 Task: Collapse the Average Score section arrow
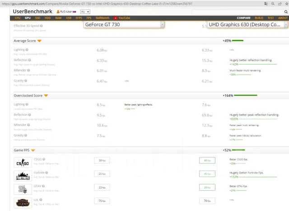click(x=39, y=41)
